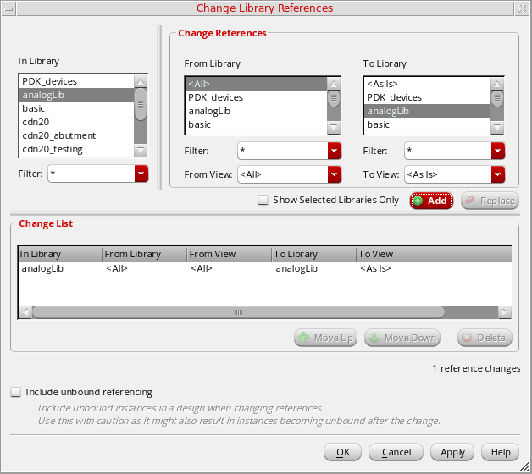532x474 pixels.
Task: Click the Apply button
Action: click(452, 452)
